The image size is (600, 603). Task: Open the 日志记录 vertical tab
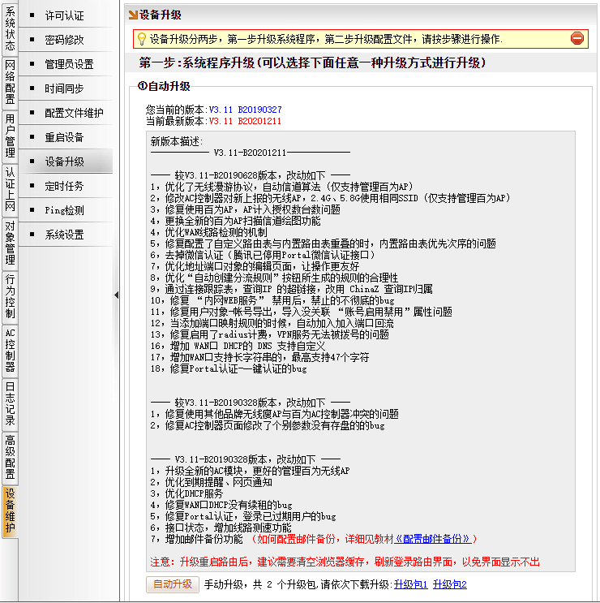(x=10, y=404)
